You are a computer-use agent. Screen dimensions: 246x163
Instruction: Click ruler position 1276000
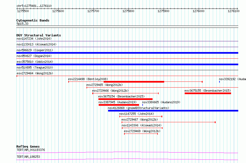click(199, 11)
